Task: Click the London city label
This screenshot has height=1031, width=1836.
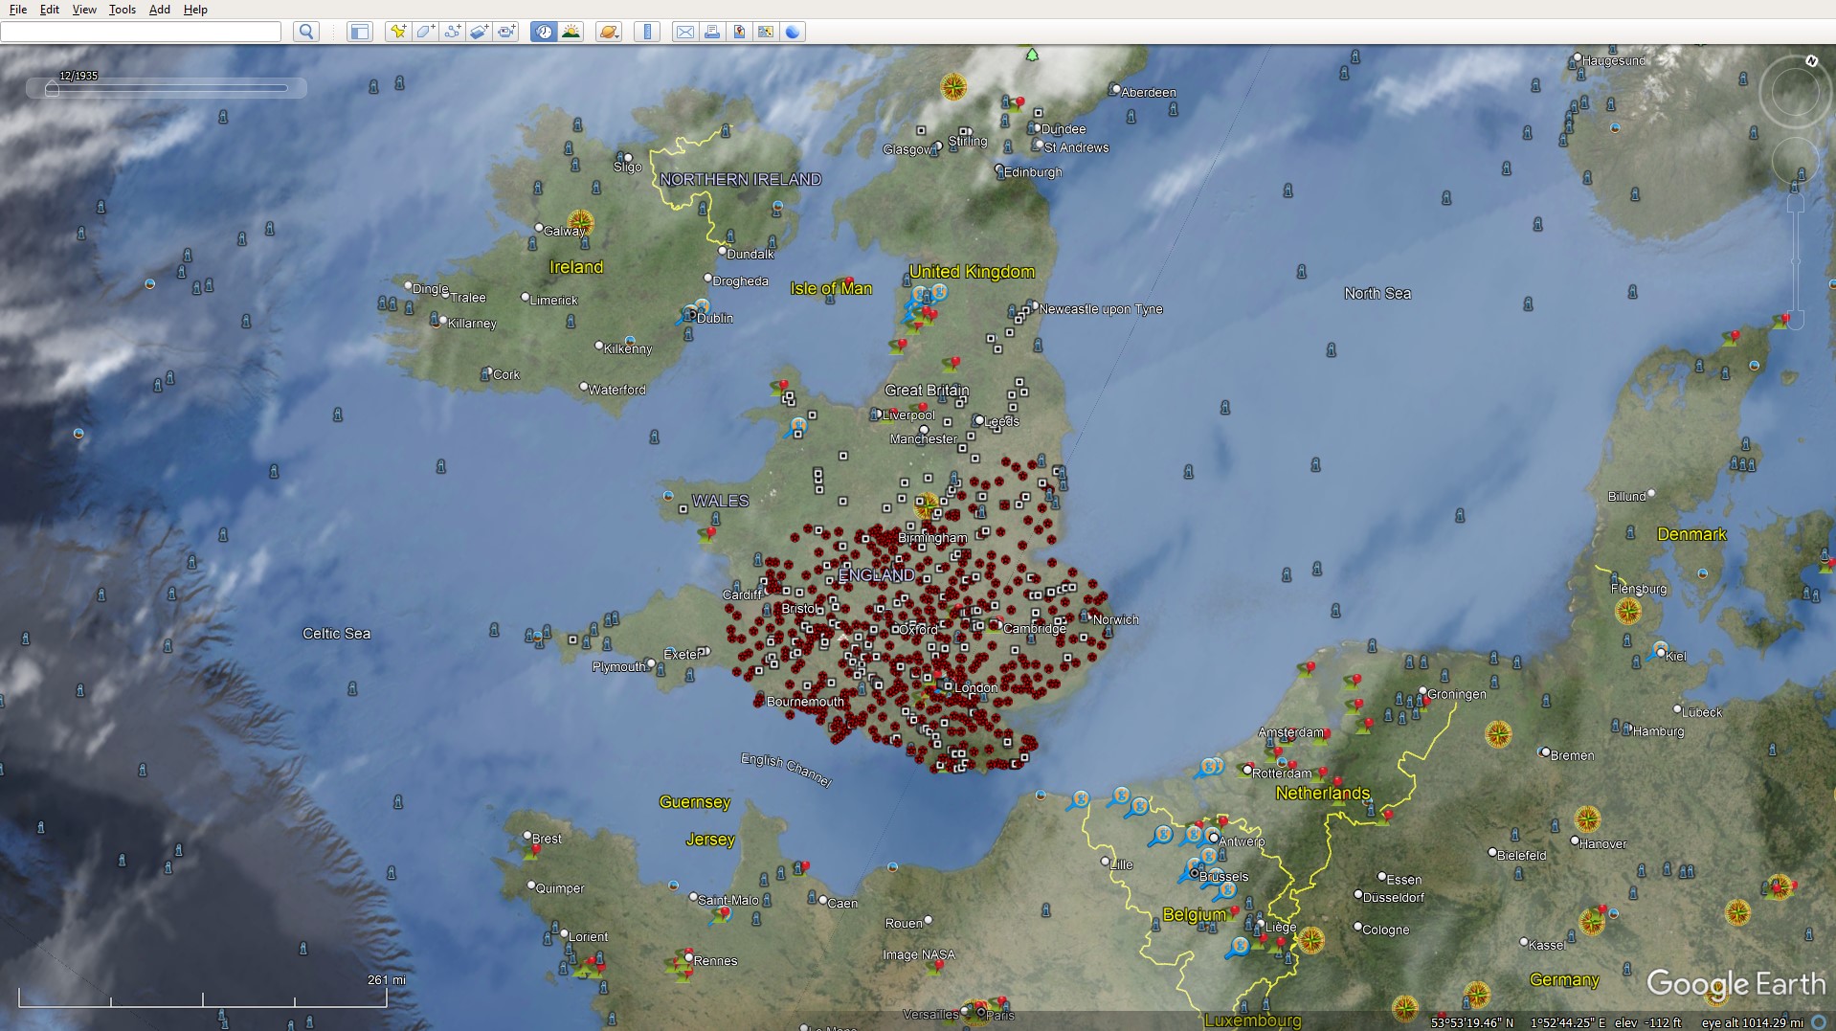Action: 975,687
